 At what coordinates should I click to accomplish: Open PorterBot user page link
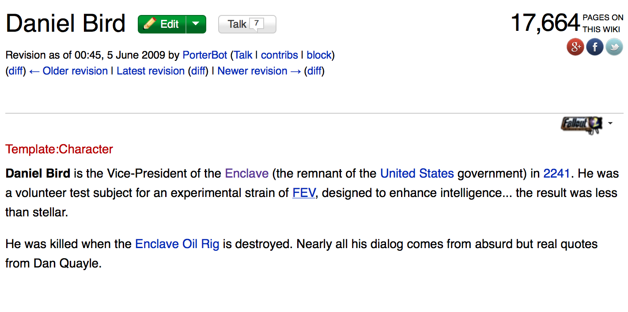point(205,55)
